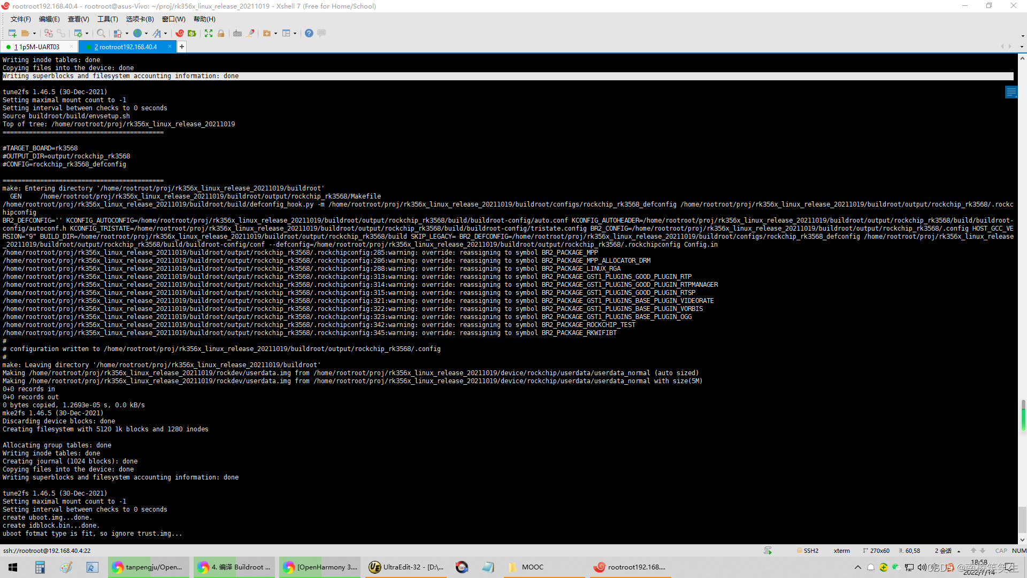Click 2合 session count indicator
Image resolution: width=1027 pixels, height=578 pixels.
click(x=945, y=551)
